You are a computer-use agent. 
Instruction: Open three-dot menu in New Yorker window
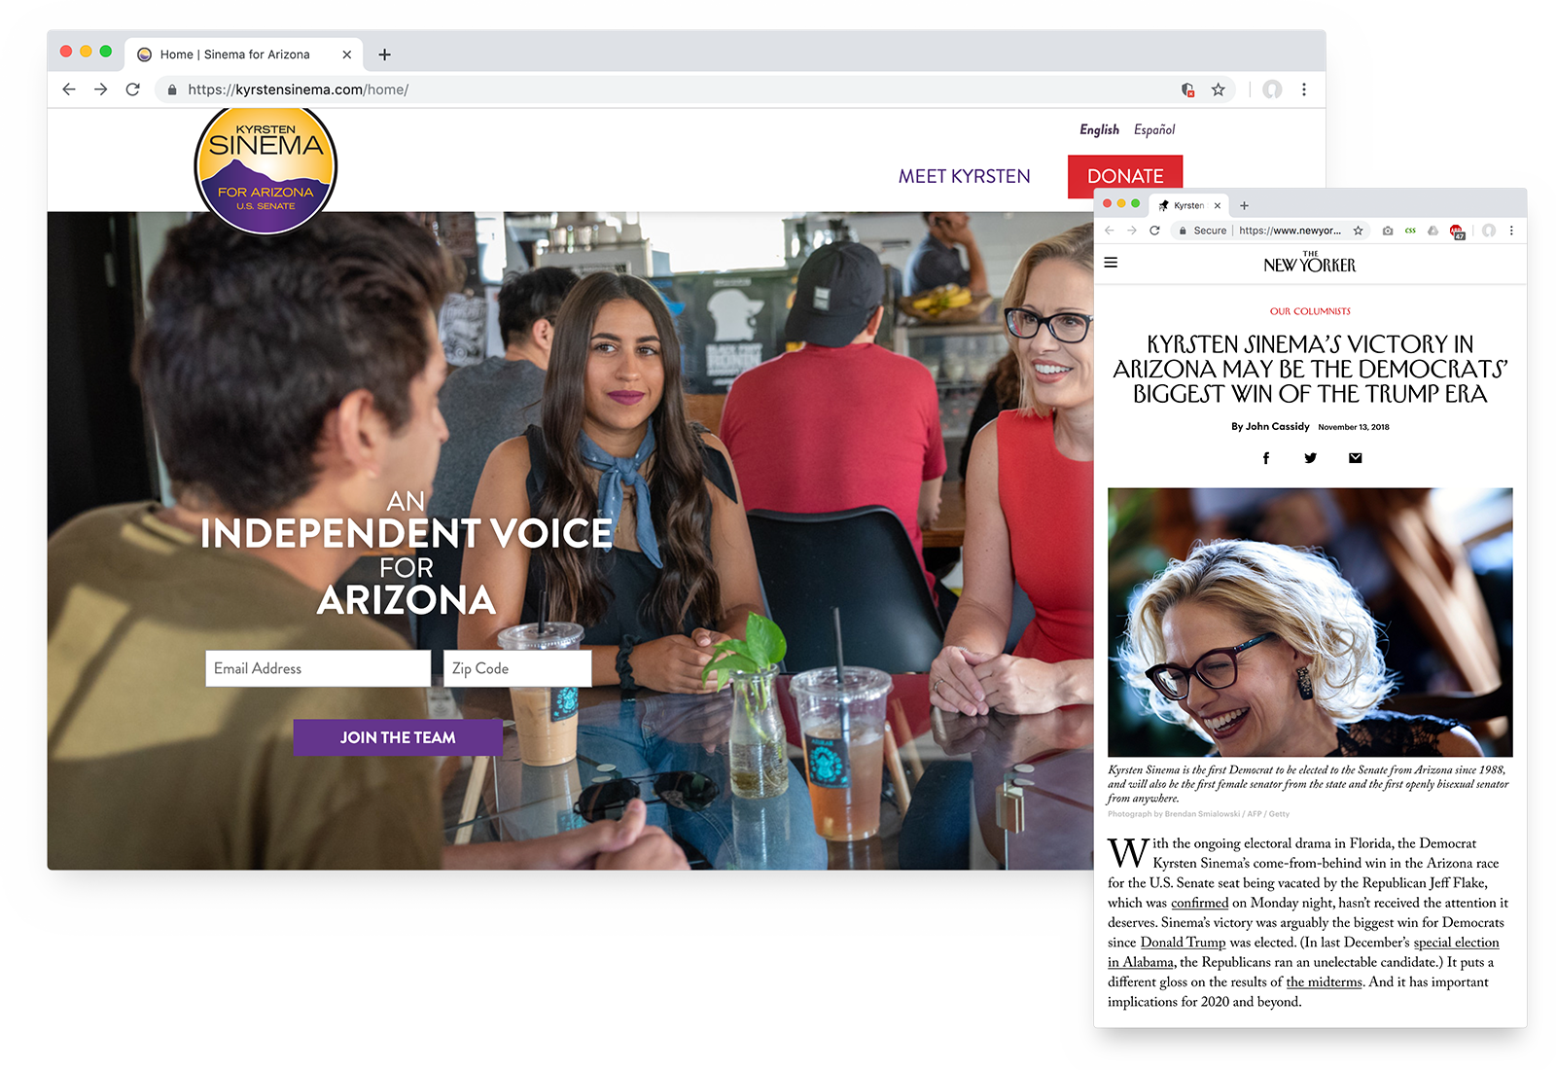point(1511,231)
